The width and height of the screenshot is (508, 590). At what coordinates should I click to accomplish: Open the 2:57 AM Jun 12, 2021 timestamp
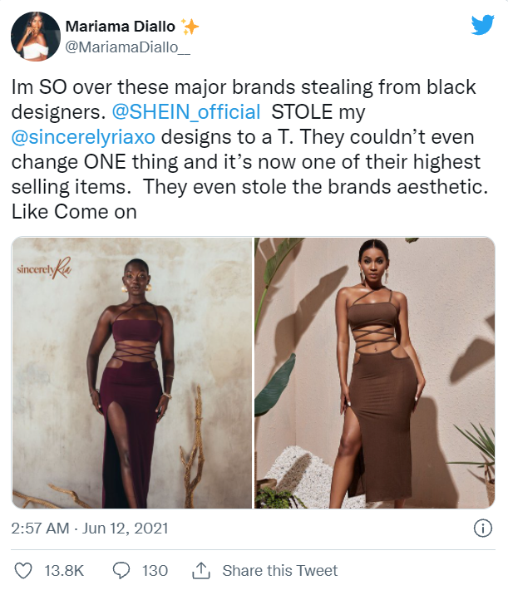90,529
